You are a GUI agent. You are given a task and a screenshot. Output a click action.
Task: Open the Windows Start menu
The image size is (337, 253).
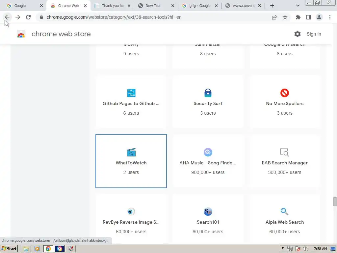click(x=9, y=249)
